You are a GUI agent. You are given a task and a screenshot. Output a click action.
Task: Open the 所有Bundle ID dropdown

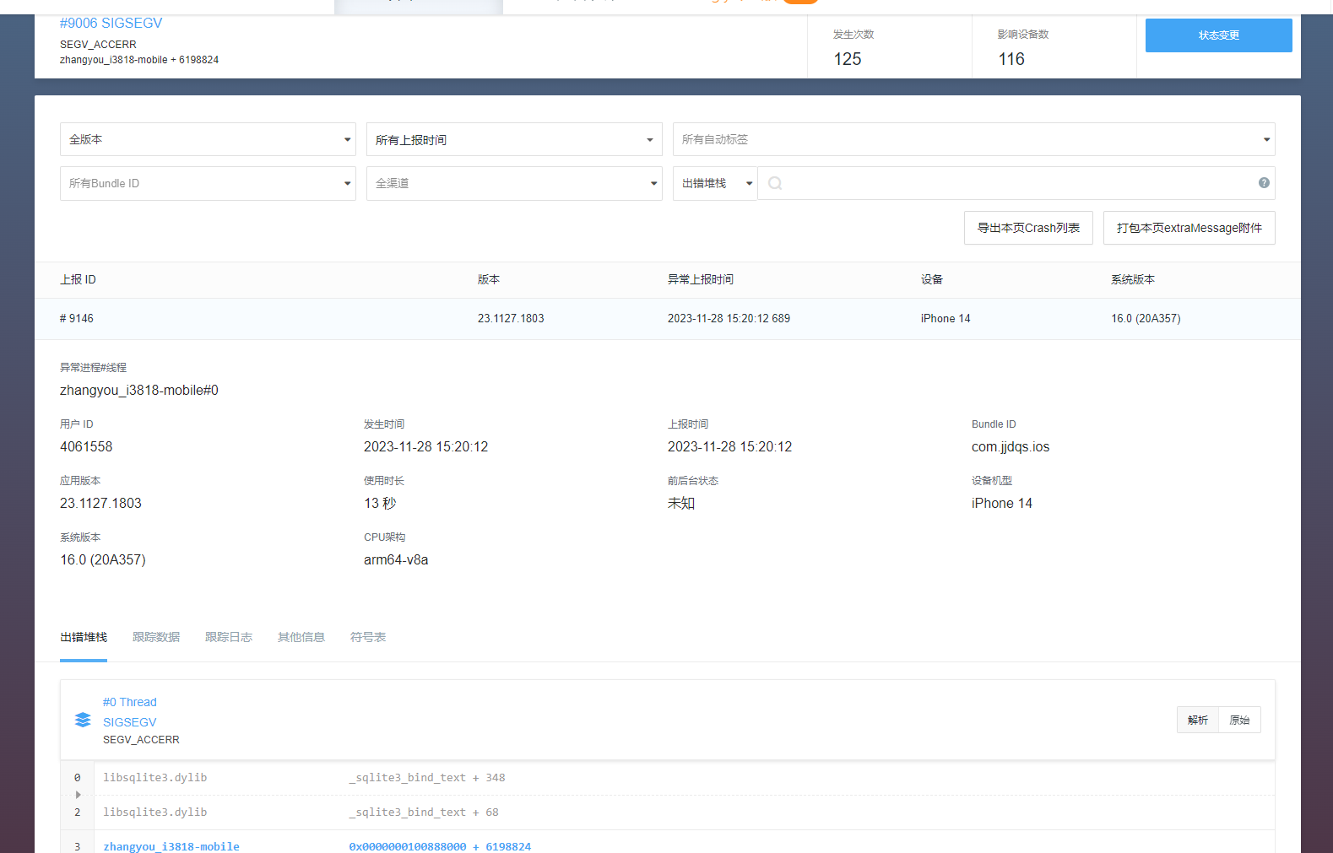pos(208,183)
